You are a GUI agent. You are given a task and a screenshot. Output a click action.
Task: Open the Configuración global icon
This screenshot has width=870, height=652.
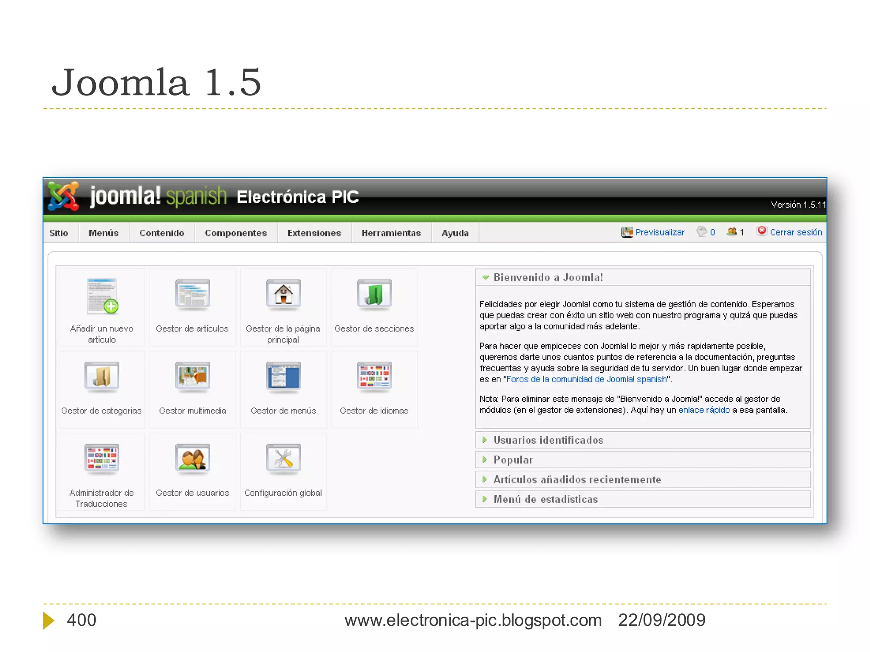pyautogui.click(x=283, y=458)
